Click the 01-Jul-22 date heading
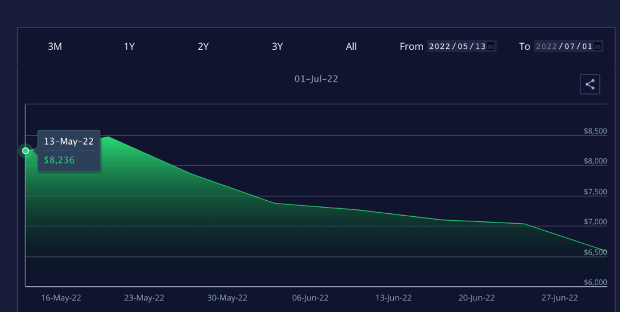 pos(316,79)
